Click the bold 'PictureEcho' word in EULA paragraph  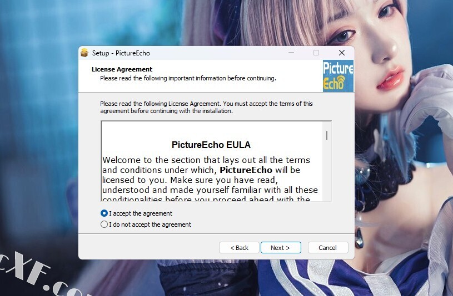point(246,170)
